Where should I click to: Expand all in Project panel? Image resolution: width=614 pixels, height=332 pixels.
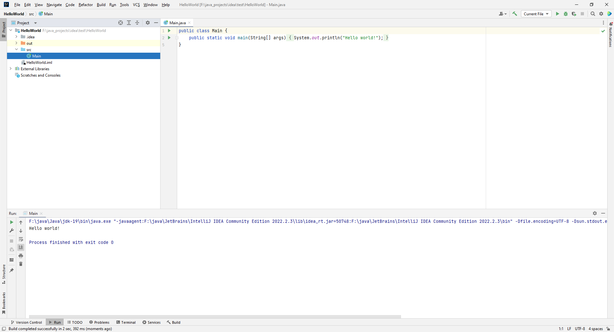(129, 23)
